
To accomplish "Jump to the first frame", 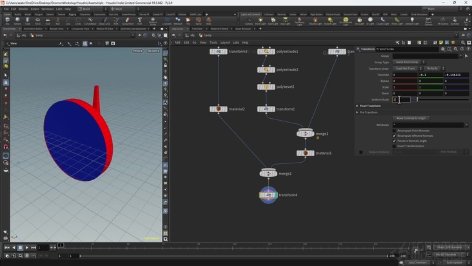I will (x=6, y=248).
